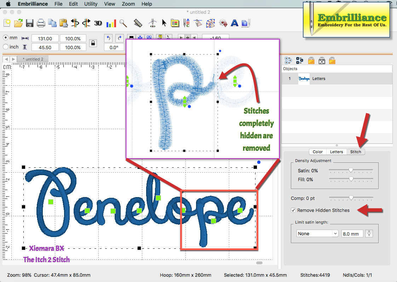397x282 pixels.
Task: Click the needle stitch simulator icon
Action: click(153, 23)
